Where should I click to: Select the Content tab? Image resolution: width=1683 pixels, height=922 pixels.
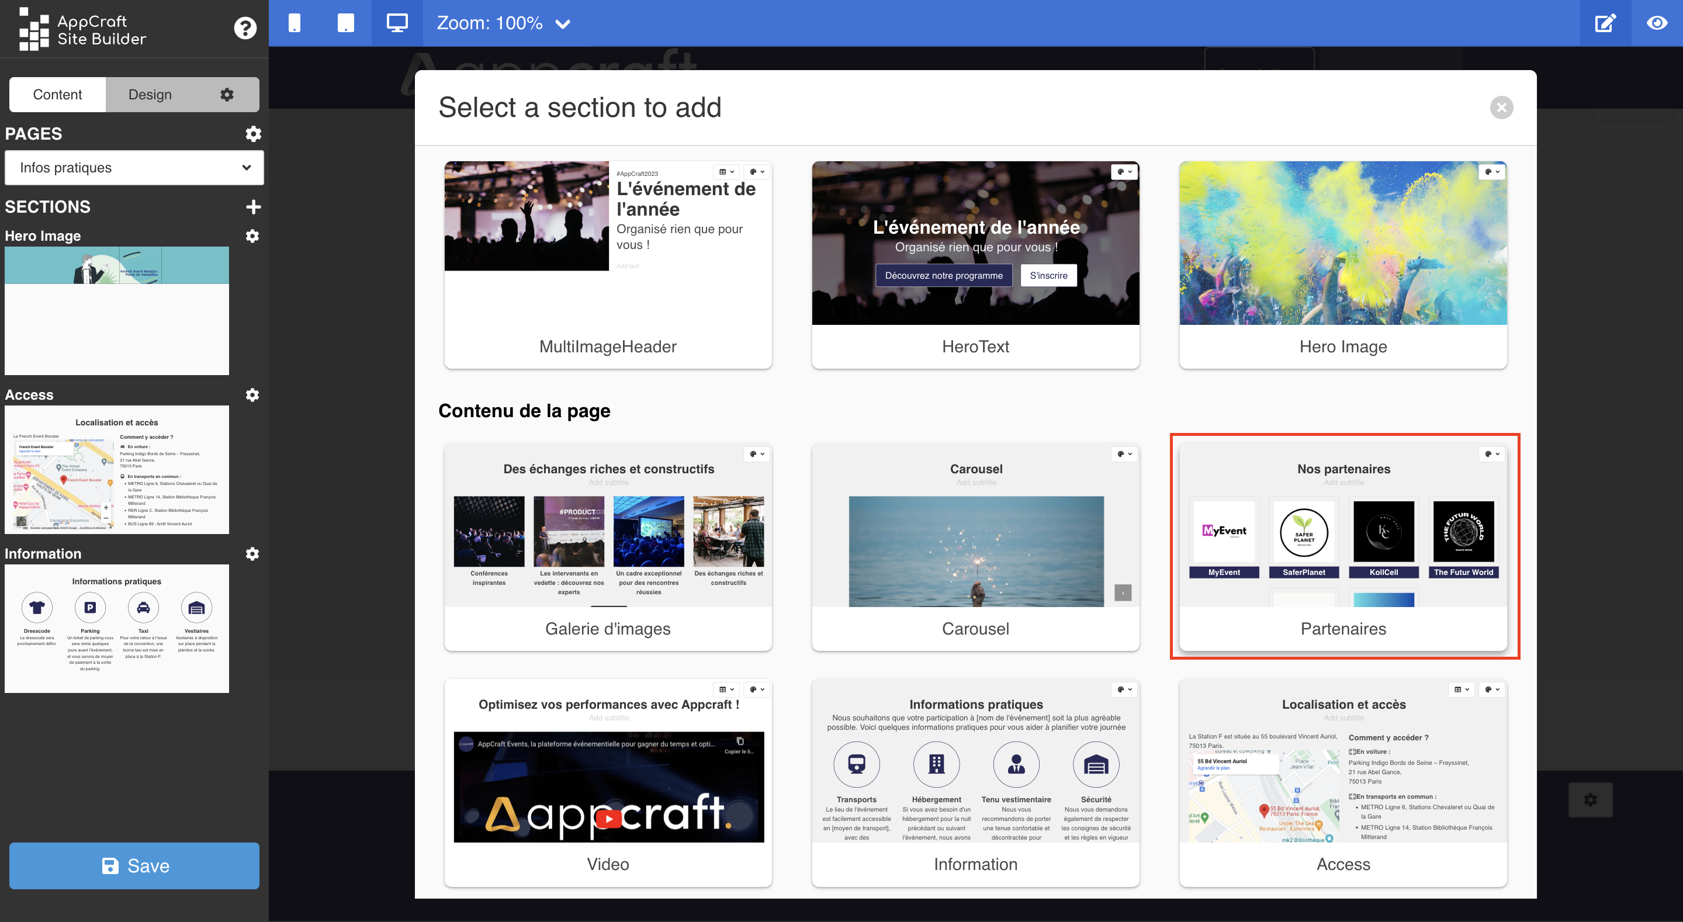click(57, 95)
